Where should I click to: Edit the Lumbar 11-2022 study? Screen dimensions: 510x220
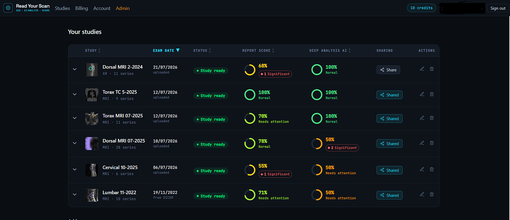point(422,194)
